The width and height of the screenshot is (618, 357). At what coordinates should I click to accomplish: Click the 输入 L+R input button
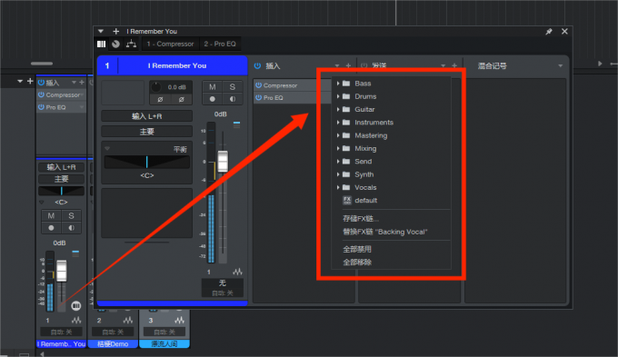coord(146,116)
